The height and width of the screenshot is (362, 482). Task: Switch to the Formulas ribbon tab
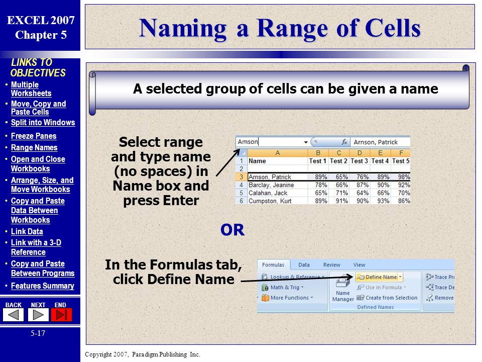click(x=273, y=265)
